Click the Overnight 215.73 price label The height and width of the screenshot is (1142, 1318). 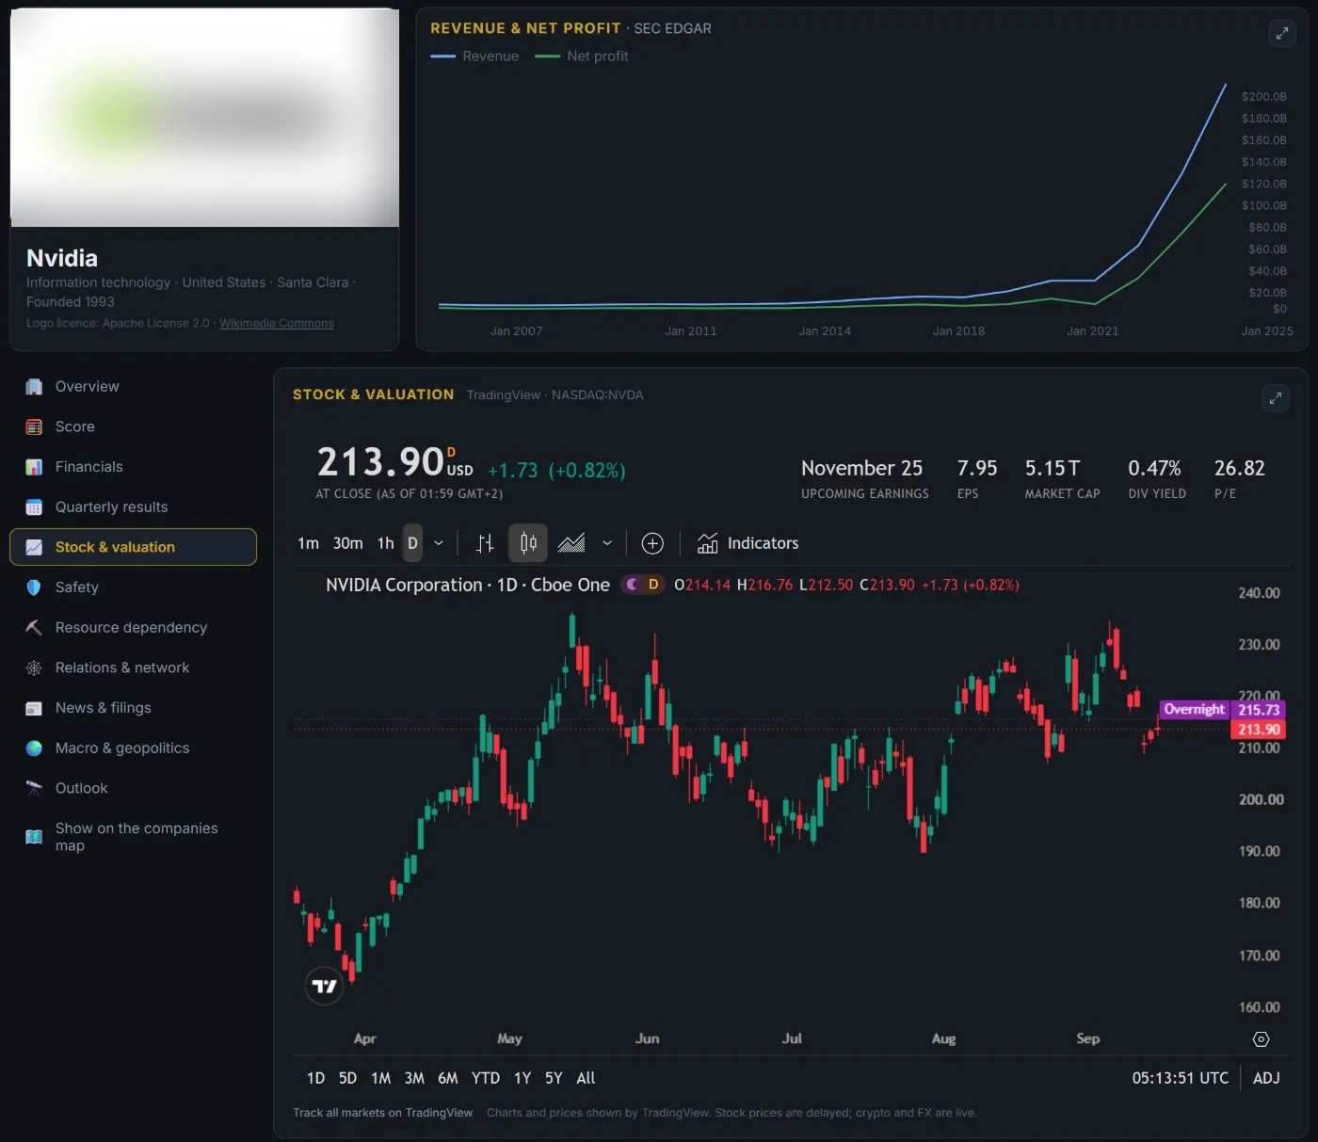1222,710
